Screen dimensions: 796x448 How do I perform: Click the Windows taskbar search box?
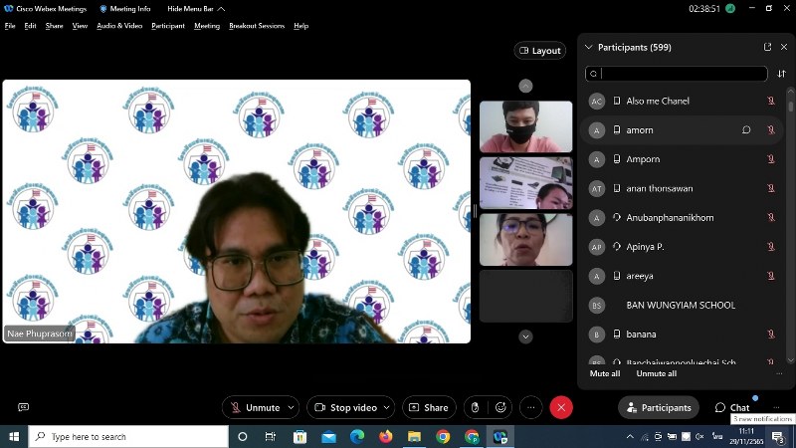128,436
